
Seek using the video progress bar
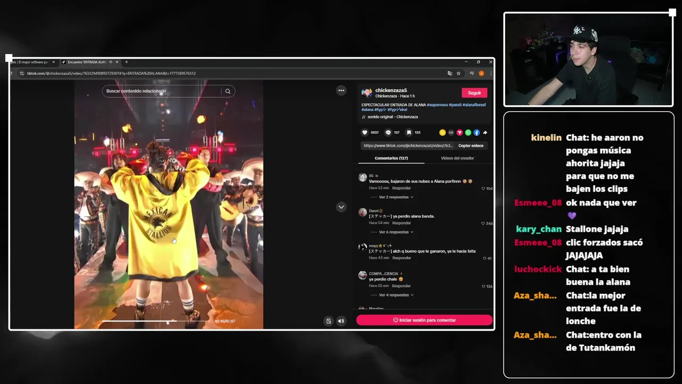pos(155,321)
